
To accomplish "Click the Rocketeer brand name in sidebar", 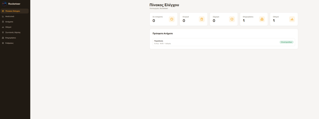I will click(x=14, y=4).
